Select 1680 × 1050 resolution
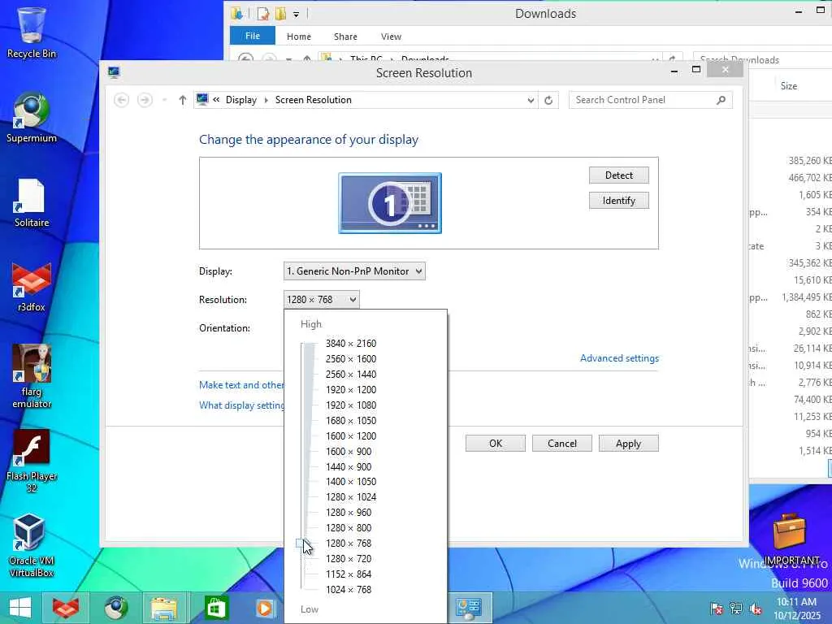 click(351, 420)
